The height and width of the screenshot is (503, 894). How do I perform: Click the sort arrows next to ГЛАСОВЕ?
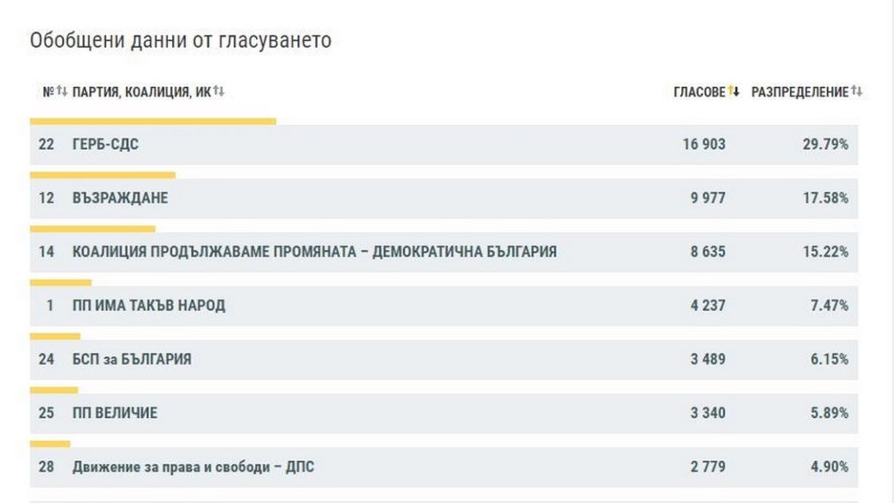click(734, 92)
